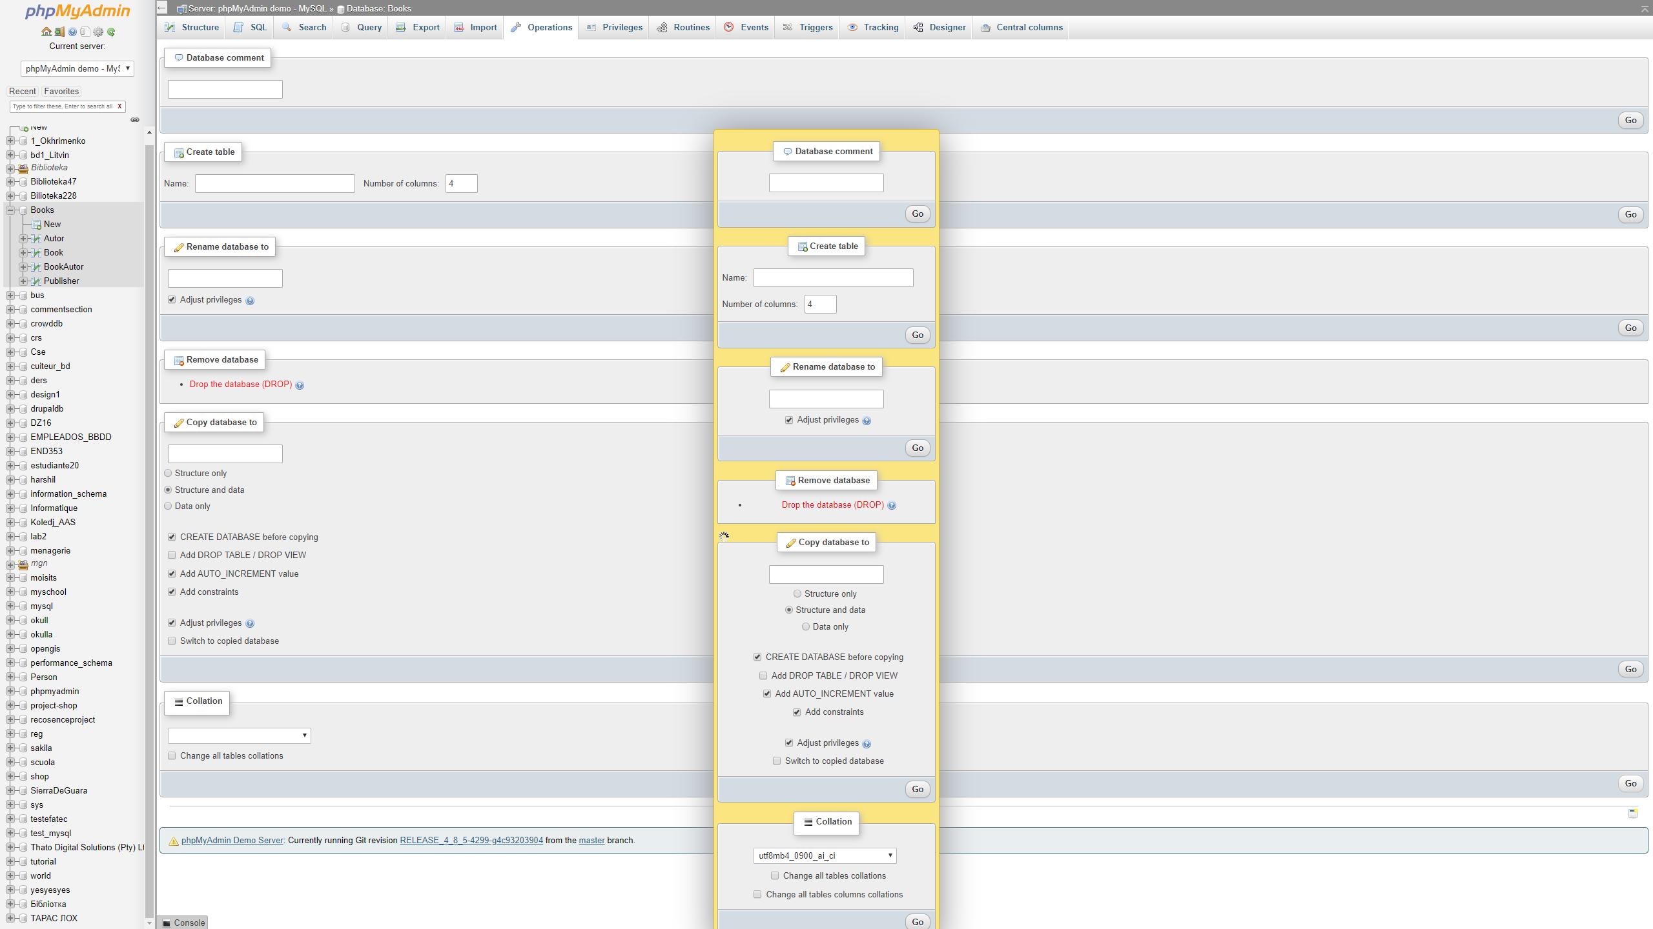
Task: Enable the Add DROP TABLE / DROP VIEW checkbox
Action: click(763, 675)
